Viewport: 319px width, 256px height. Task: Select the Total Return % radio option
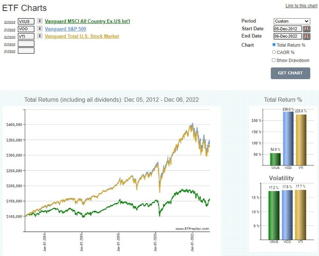pos(274,45)
